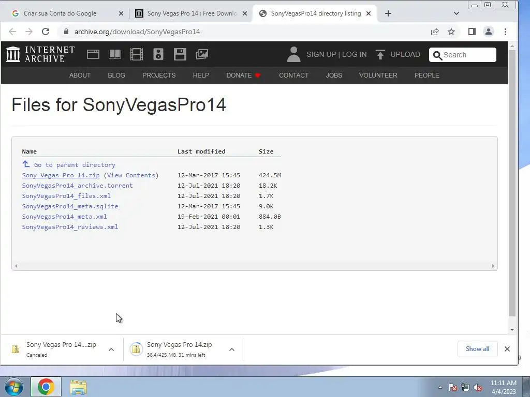Open the Software floppy disk icon

click(180, 54)
